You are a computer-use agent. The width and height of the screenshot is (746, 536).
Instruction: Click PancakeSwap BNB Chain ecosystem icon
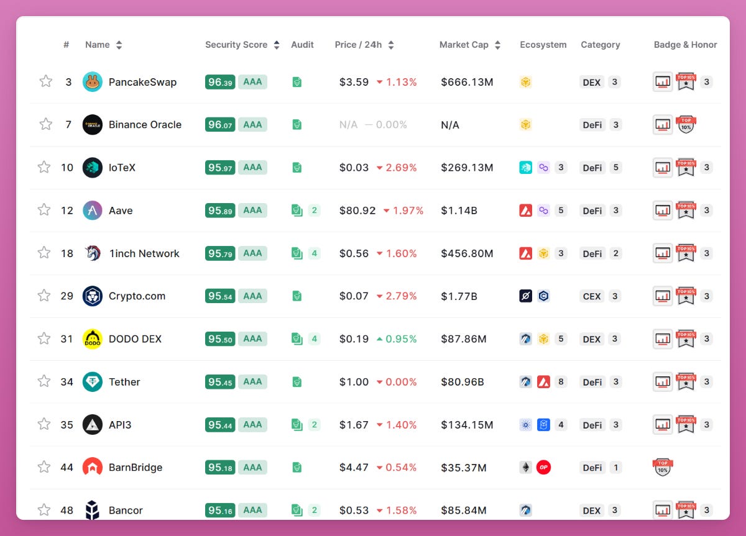click(526, 81)
